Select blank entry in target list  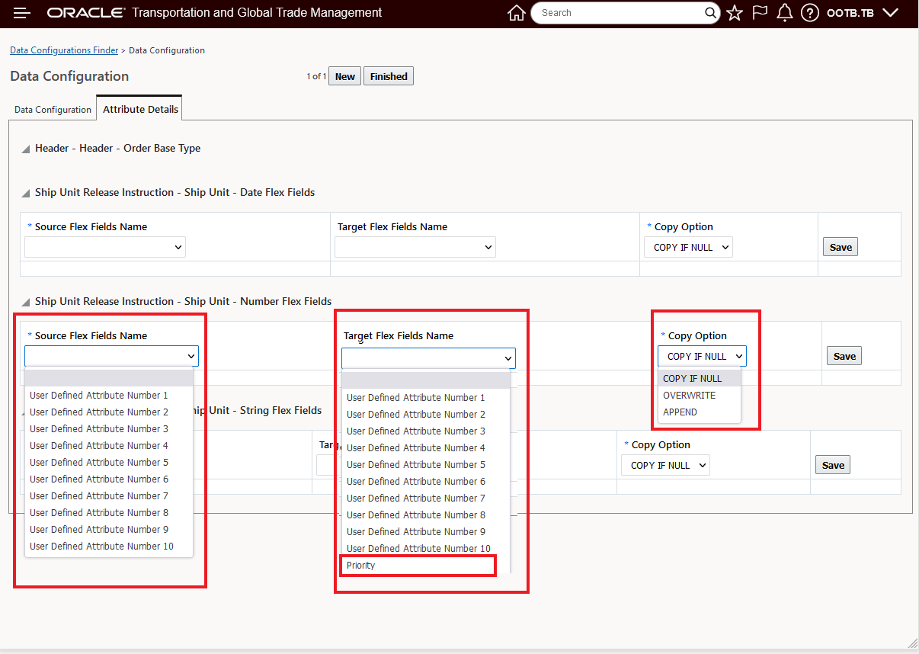(426, 381)
